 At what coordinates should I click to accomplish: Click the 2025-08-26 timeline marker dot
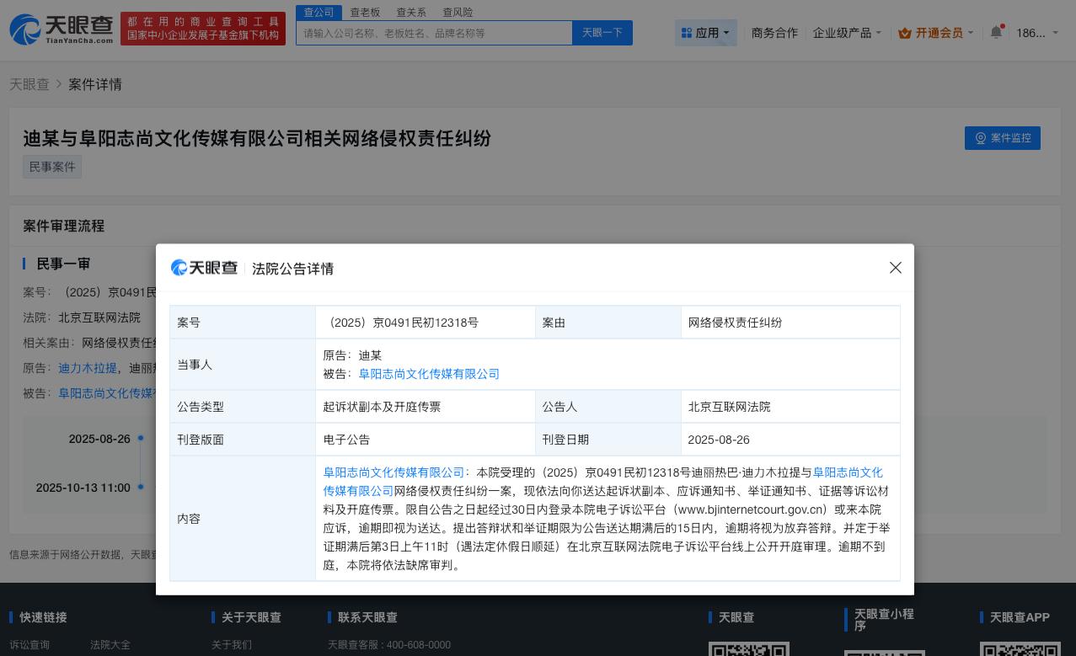[x=141, y=438]
